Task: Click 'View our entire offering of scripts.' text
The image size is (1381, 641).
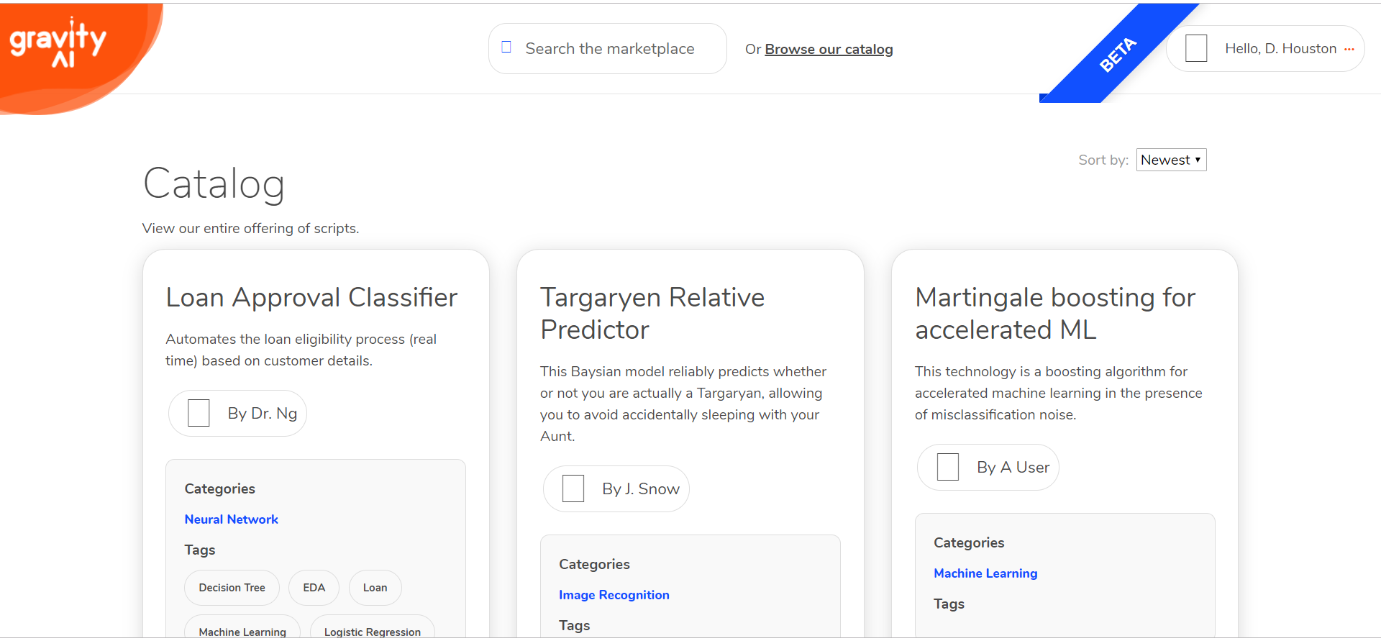Action: coord(250,228)
